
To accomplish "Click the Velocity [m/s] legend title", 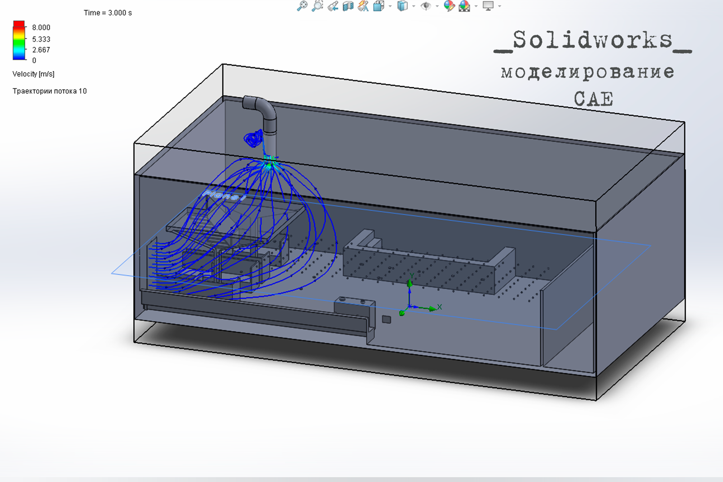I will (33, 74).
